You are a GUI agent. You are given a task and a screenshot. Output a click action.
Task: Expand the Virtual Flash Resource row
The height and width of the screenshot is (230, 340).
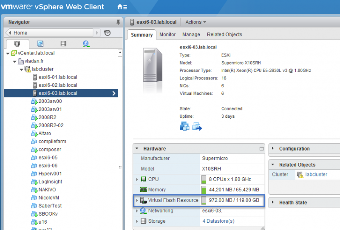[137, 200]
